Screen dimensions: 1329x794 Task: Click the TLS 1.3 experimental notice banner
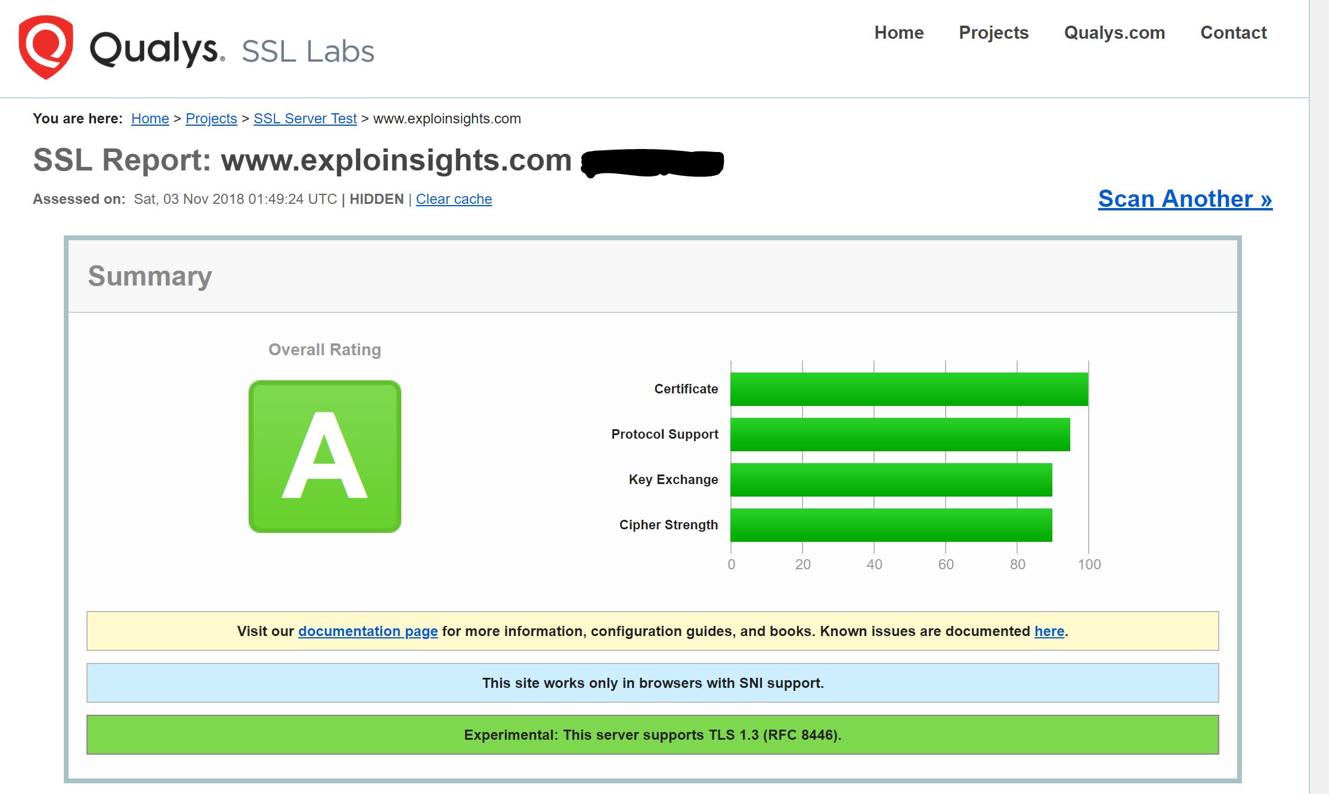653,735
